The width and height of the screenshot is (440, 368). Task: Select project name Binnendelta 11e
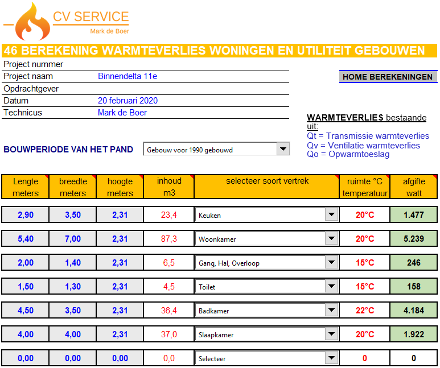coord(128,76)
